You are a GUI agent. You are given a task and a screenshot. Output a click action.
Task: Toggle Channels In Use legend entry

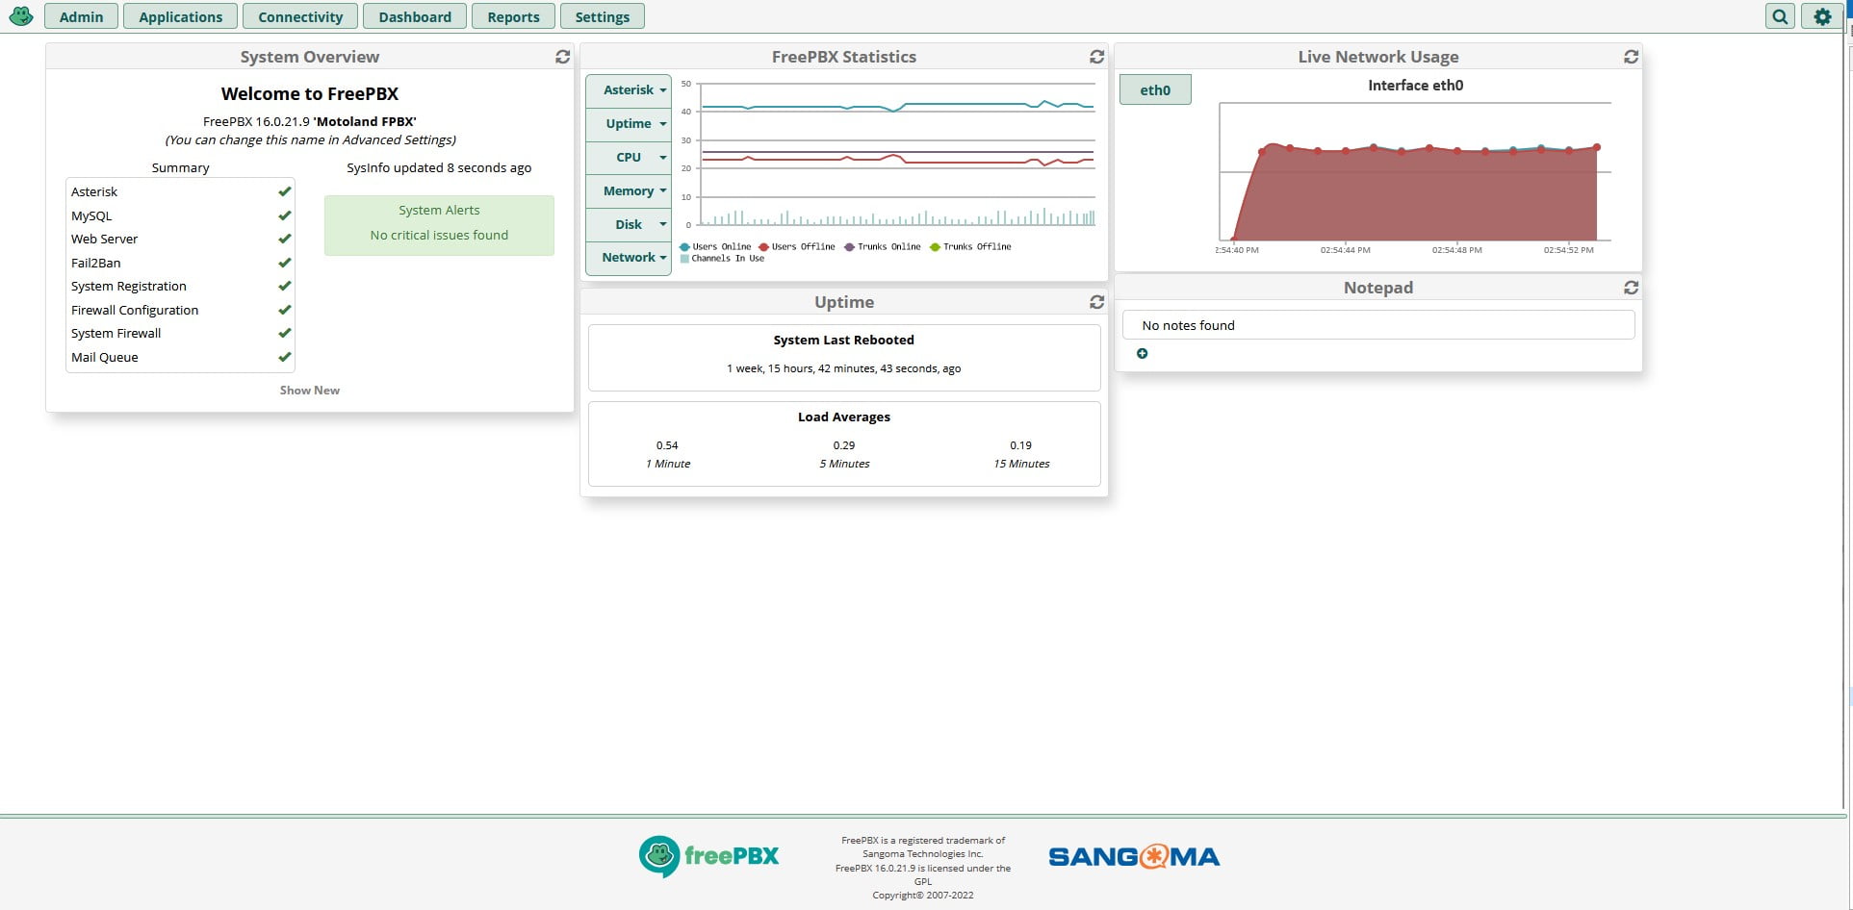coord(722,259)
